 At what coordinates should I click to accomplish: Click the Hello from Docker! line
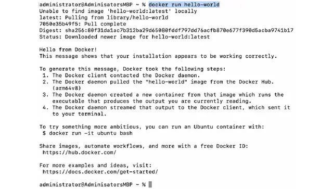pyautogui.click(x=68, y=49)
